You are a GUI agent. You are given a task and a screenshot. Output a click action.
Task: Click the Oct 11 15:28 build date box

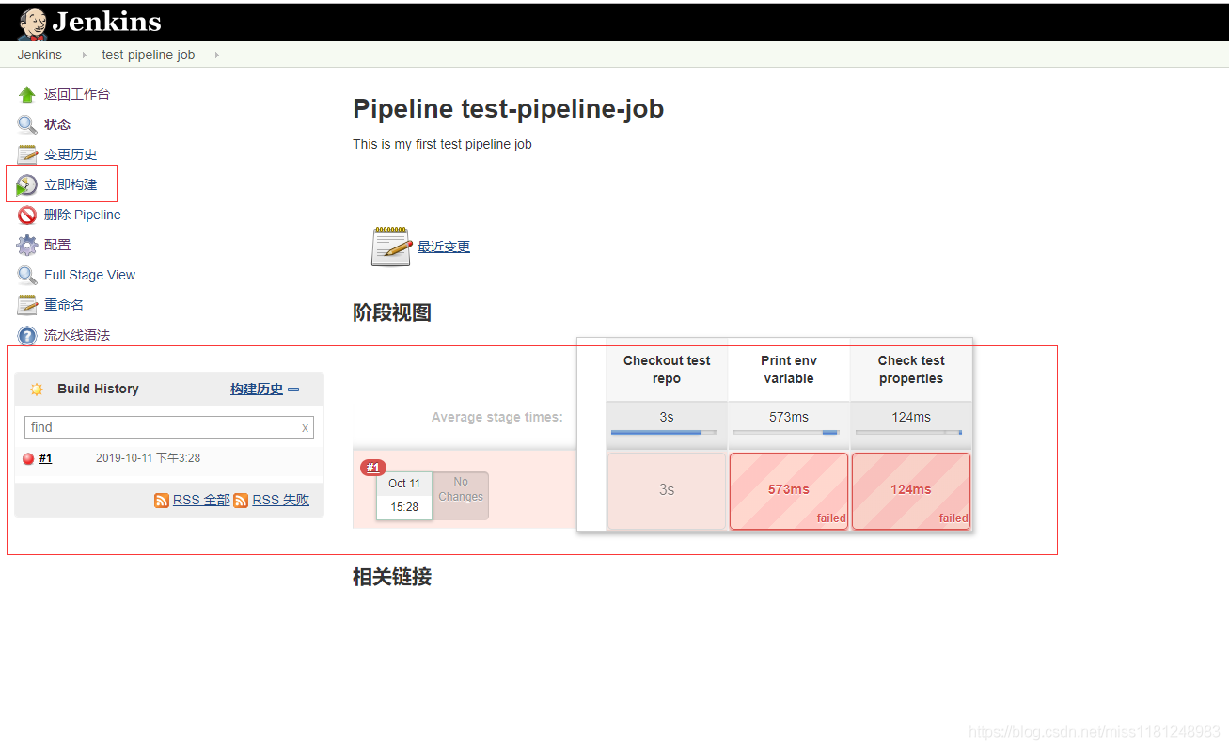point(404,496)
